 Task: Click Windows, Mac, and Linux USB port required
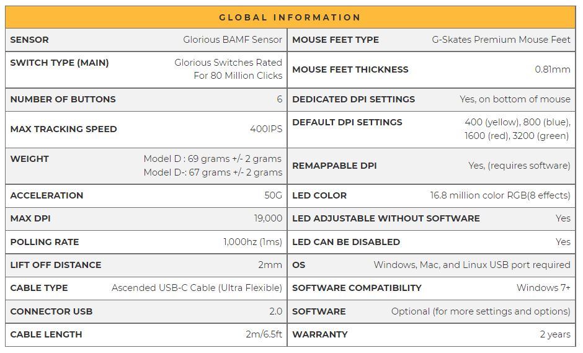(472, 265)
